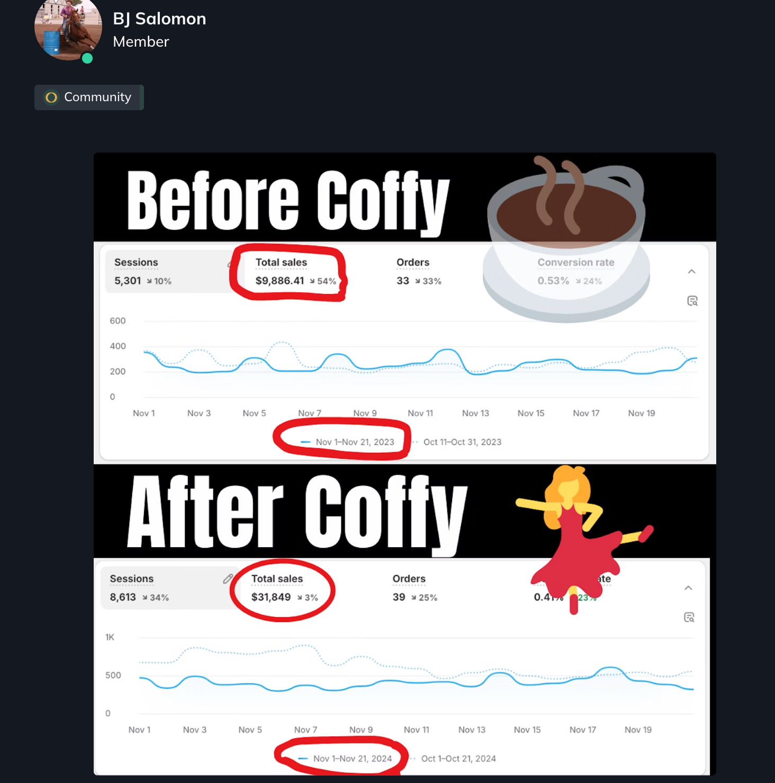Viewport: 775px width, 783px height.
Task: Click the 2023 Sessions pencil edit icon
Action: tap(230, 263)
